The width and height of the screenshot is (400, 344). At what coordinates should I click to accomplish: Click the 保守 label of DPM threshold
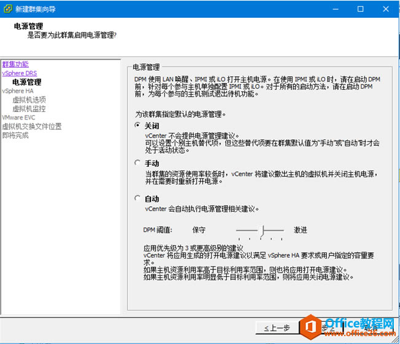[x=198, y=230]
